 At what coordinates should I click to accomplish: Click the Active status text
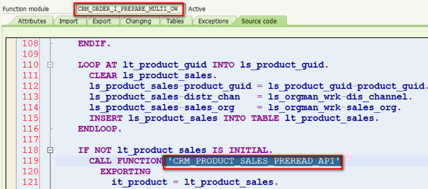tap(197, 9)
